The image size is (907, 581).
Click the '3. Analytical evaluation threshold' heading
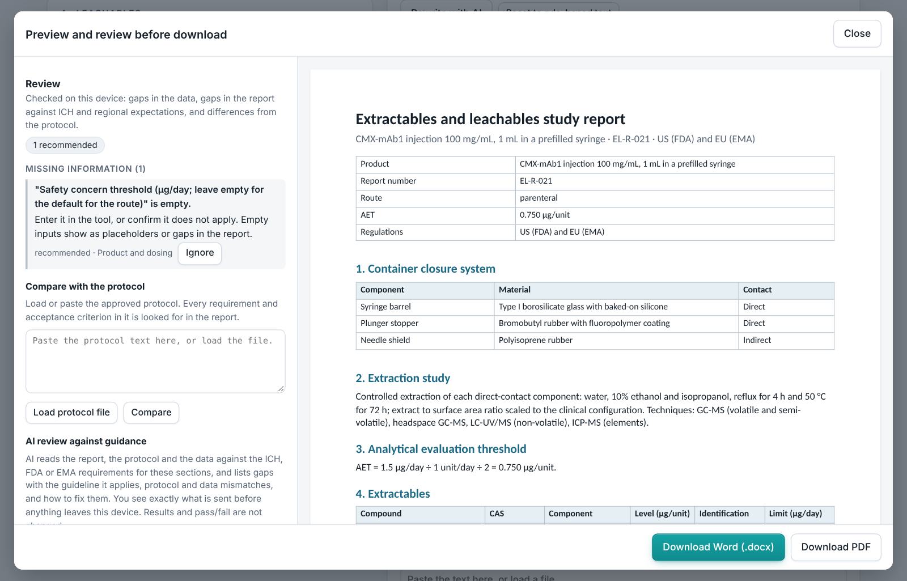(441, 449)
